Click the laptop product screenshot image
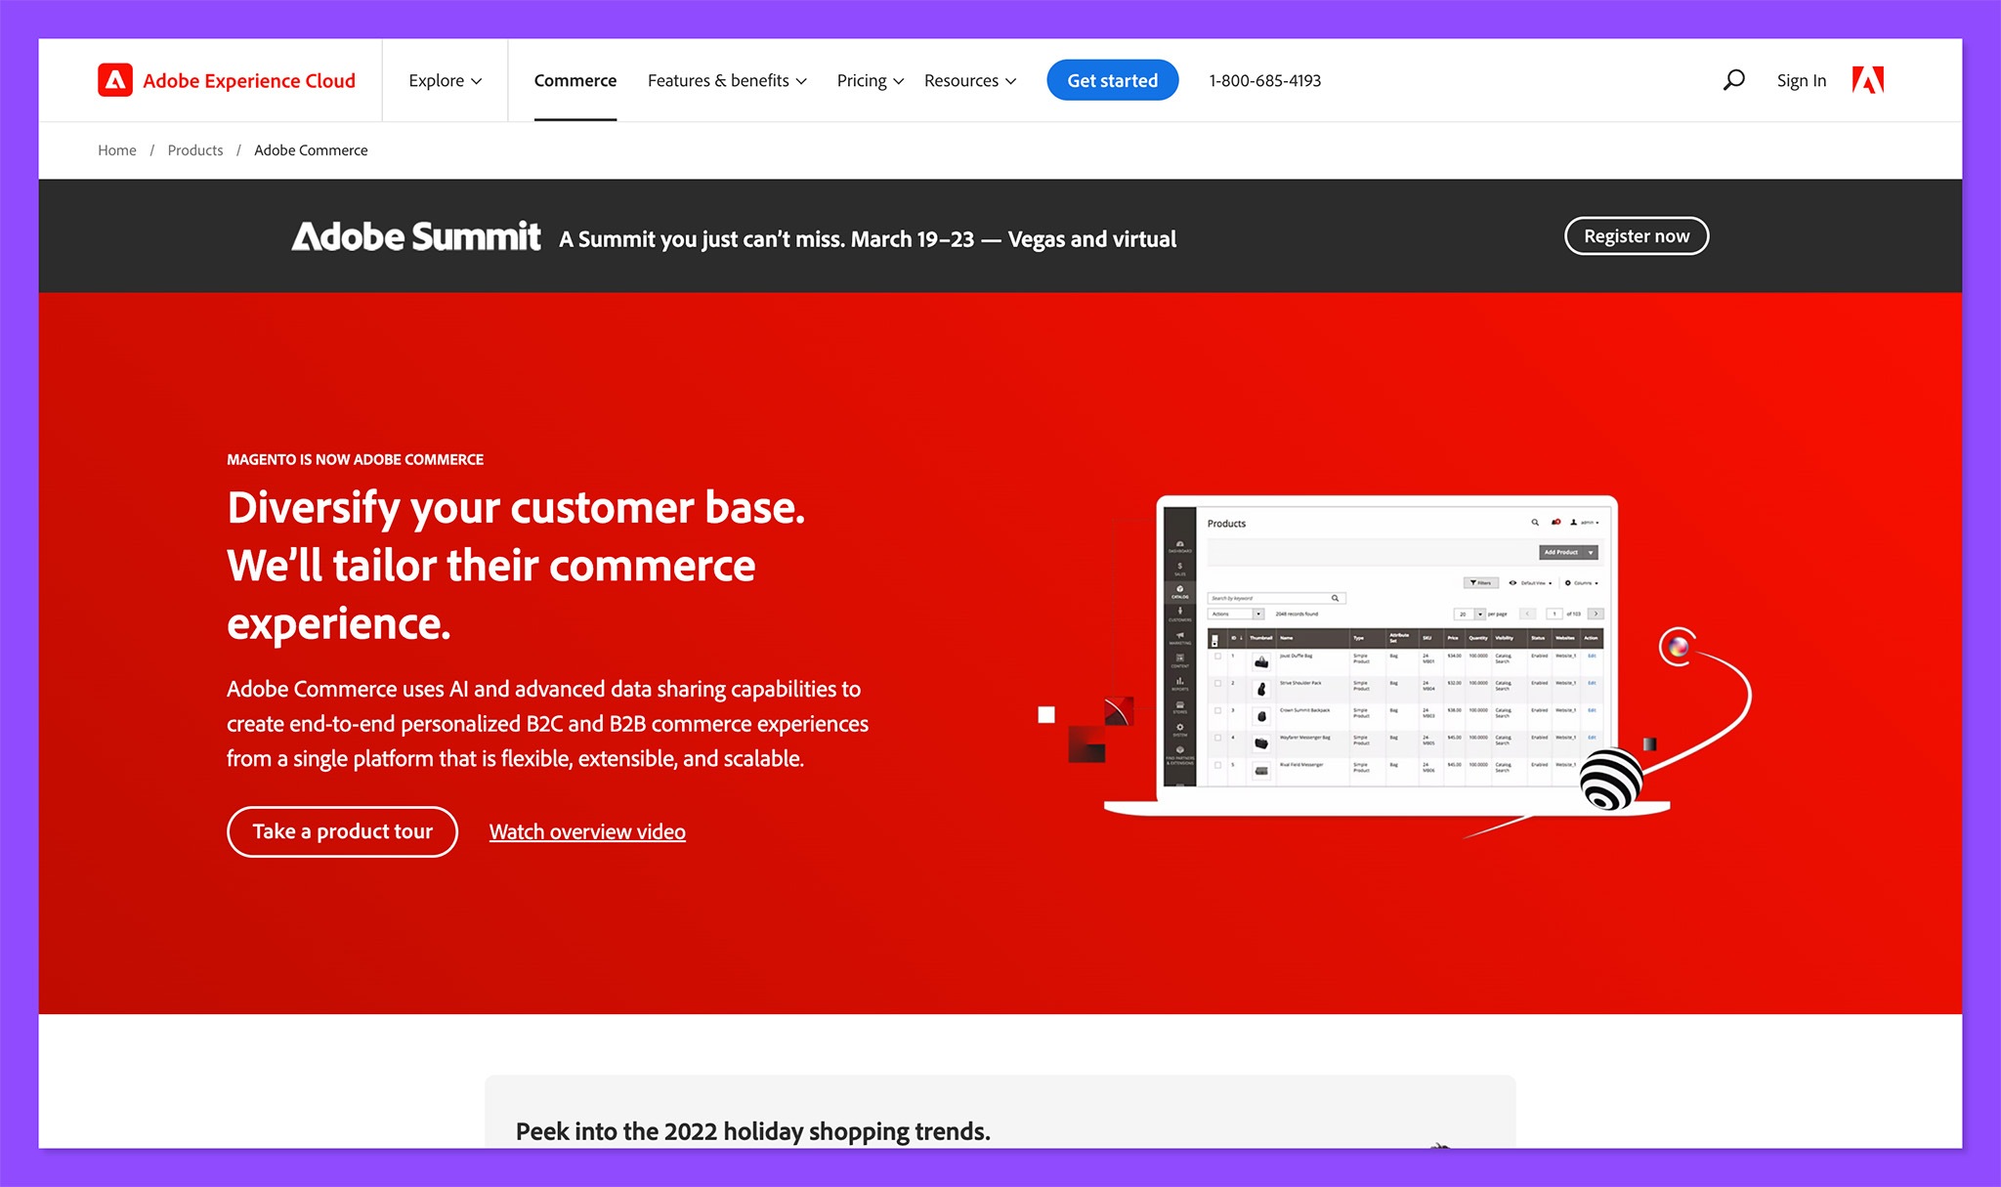The image size is (2001, 1187). [x=1386, y=655]
